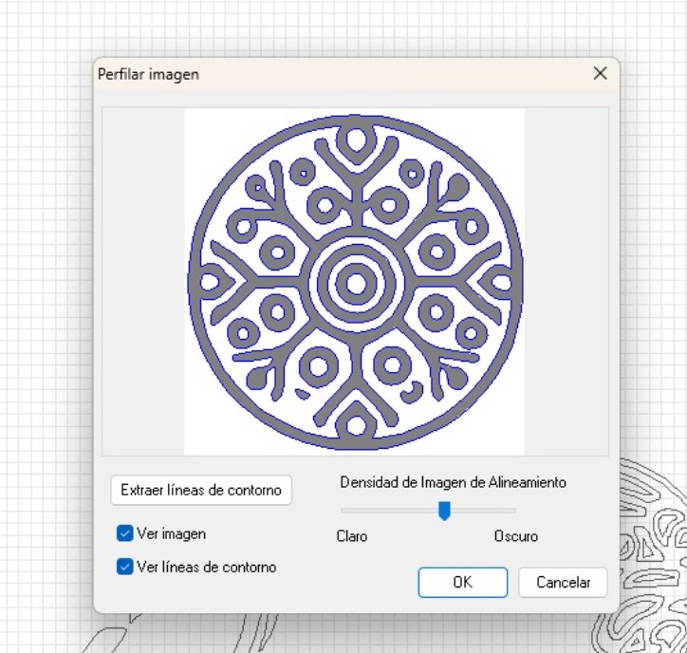Viewport: 687px width, 653px height.
Task: Click the Densidad de Imagen de Alineamiento label
Action: click(x=453, y=482)
